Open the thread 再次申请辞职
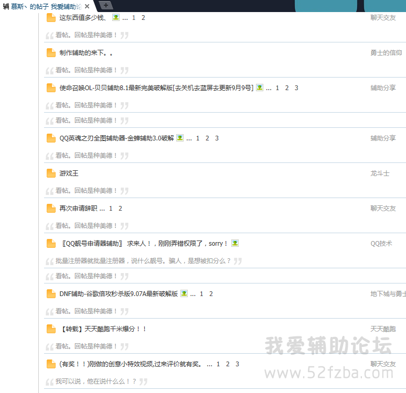Image resolution: width=406 pixels, height=393 pixels. 79,208
